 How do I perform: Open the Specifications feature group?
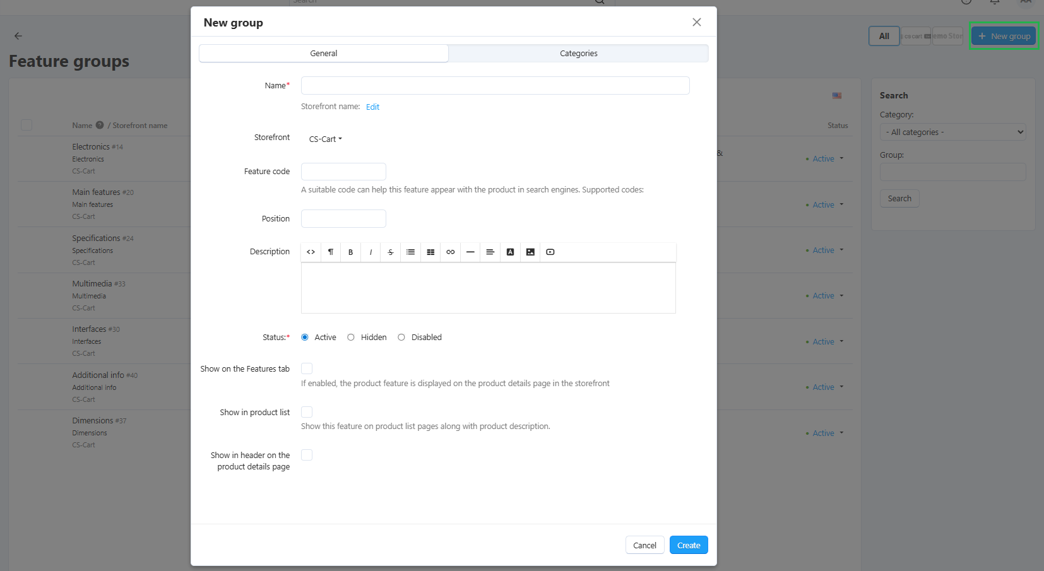tap(96, 238)
